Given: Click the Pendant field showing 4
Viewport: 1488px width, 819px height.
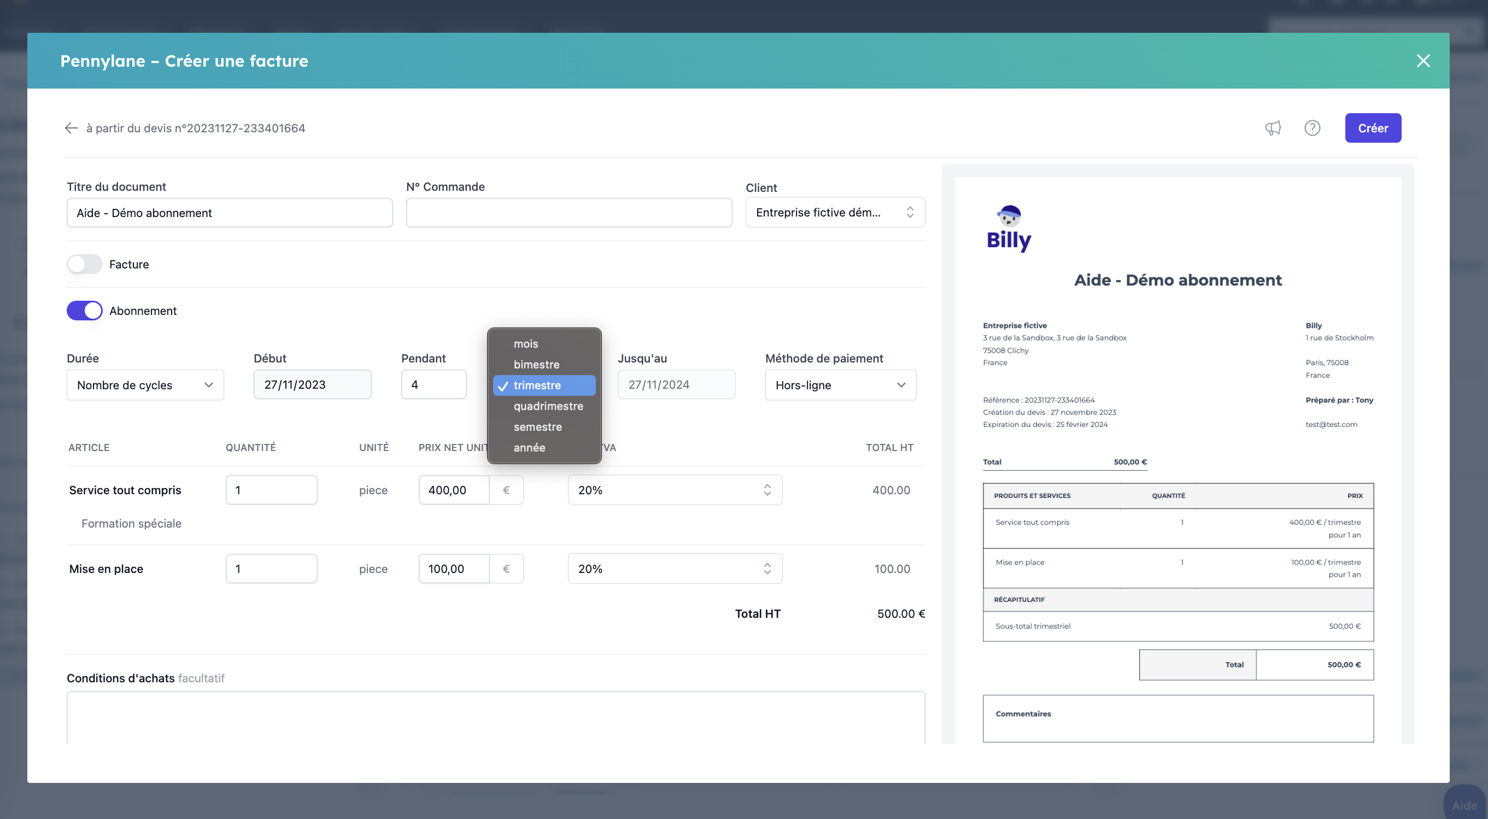Looking at the screenshot, I should pos(434,385).
